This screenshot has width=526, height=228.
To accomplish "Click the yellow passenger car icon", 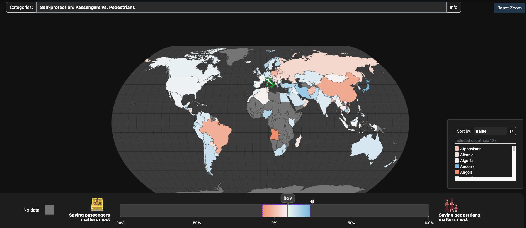I will coord(97,205).
